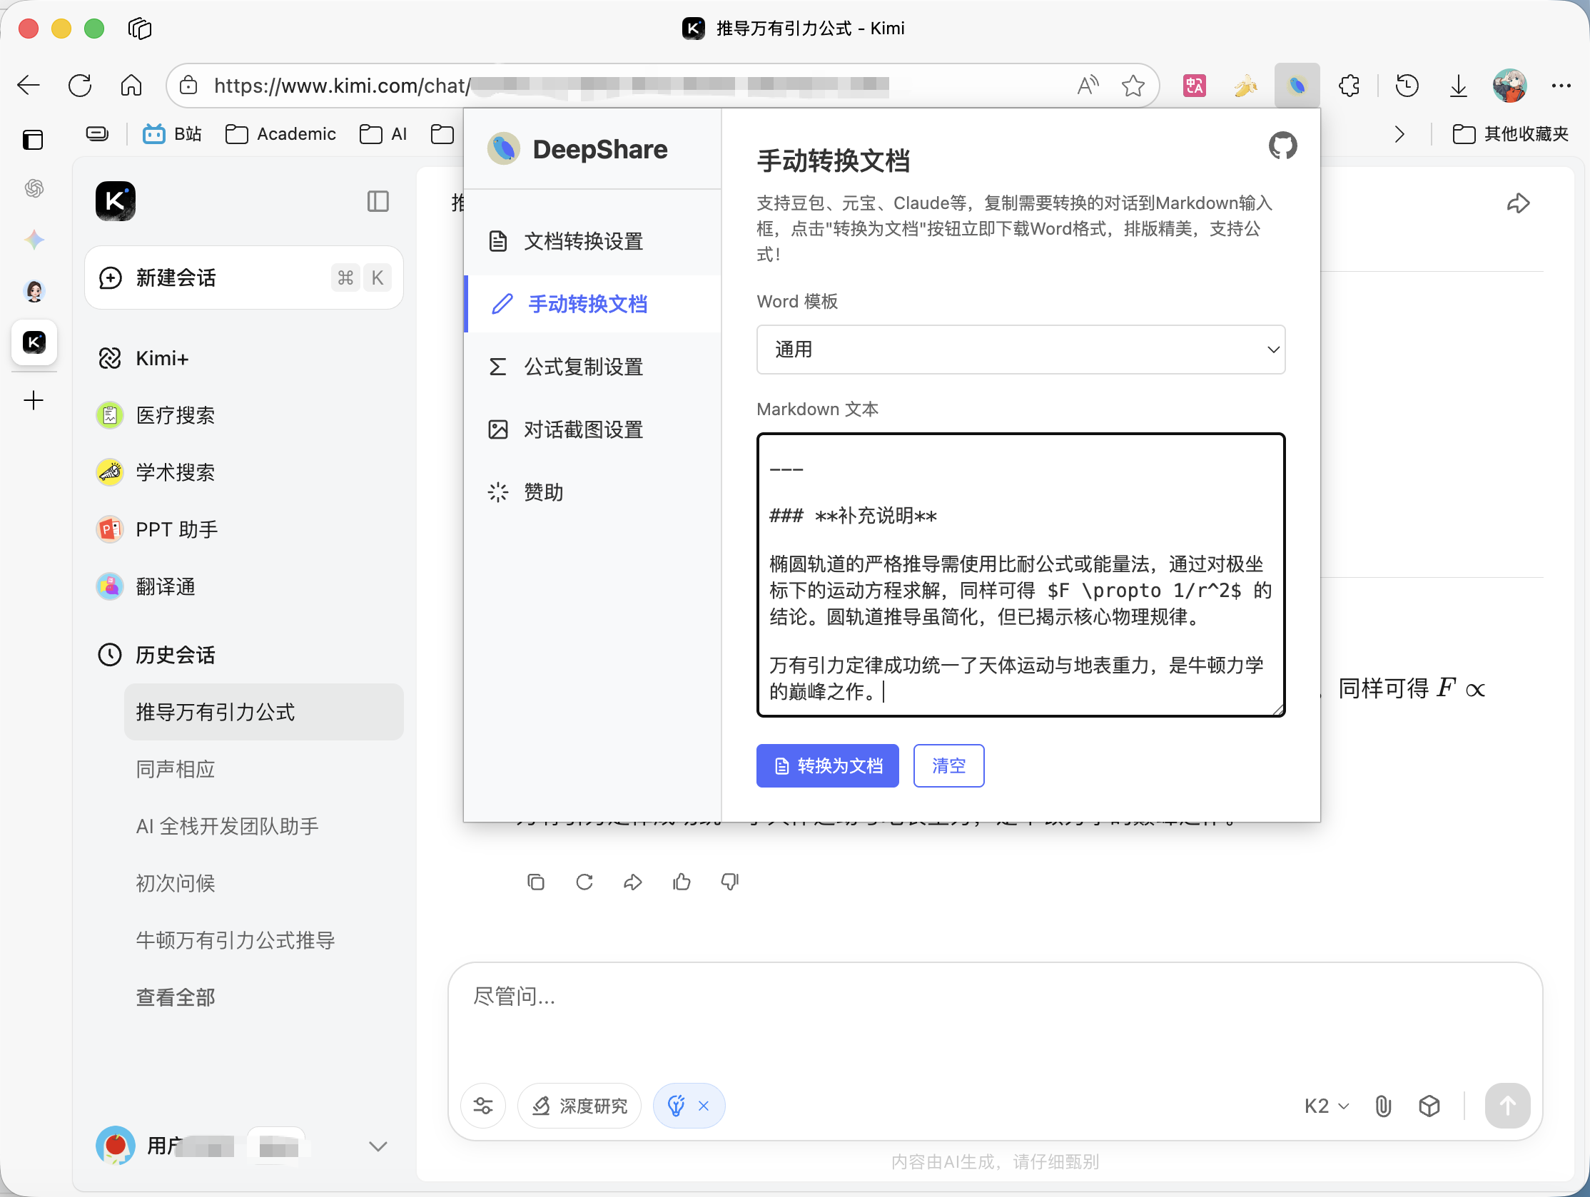Screen dimensions: 1590x1197
Task: Open 学术搜索 in the Kimi sidebar
Action: pyautogui.click(x=176, y=472)
